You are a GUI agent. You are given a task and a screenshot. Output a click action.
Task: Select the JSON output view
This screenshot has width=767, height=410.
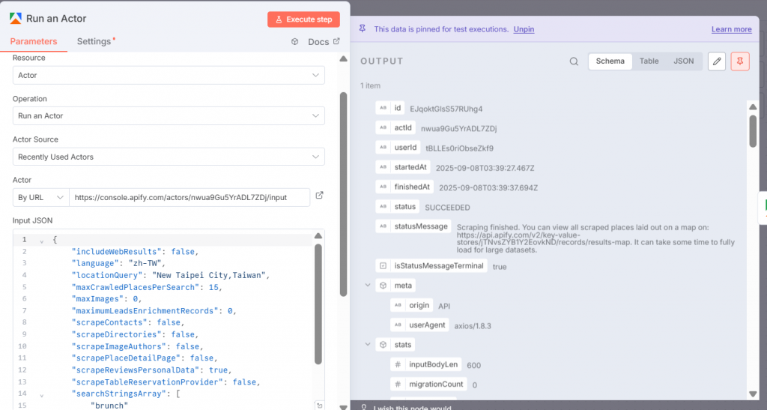[683, 61]
